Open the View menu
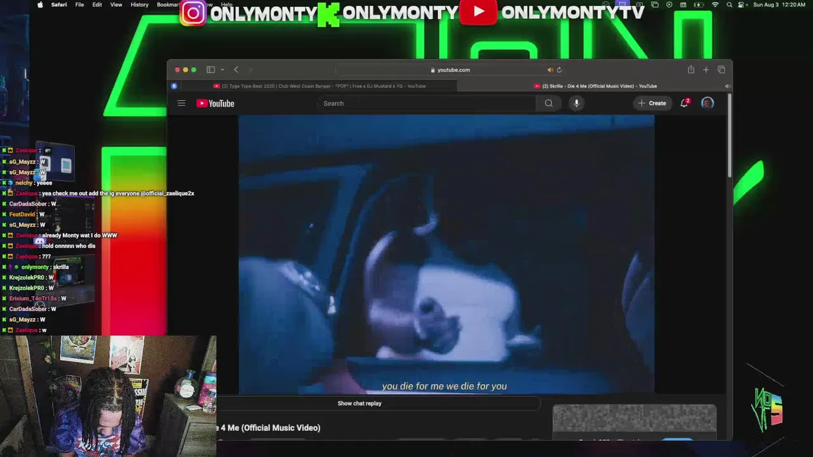 click(x=116, y=4)
